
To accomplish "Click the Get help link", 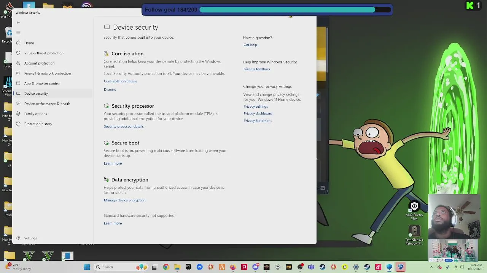I will (250, 45).
